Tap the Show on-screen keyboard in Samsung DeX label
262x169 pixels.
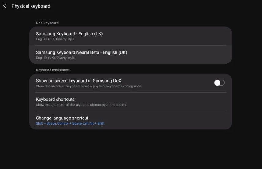[x=79, y=81]
